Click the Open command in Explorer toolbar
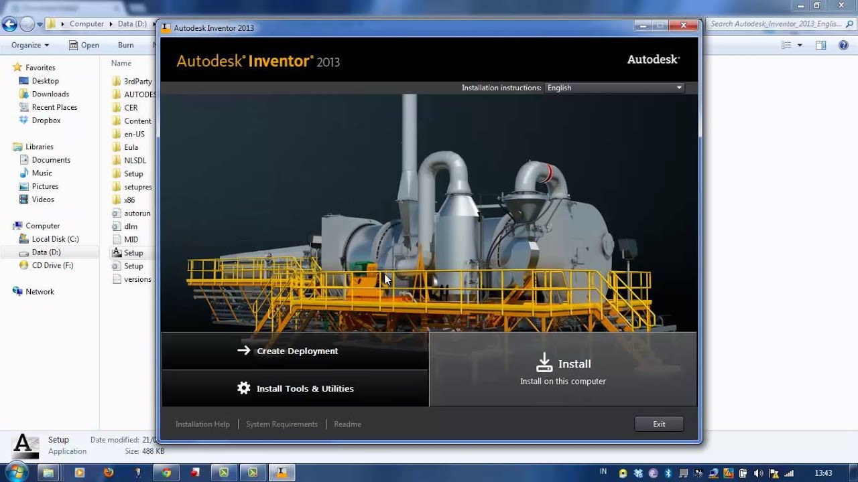 [x=84, y=45]
